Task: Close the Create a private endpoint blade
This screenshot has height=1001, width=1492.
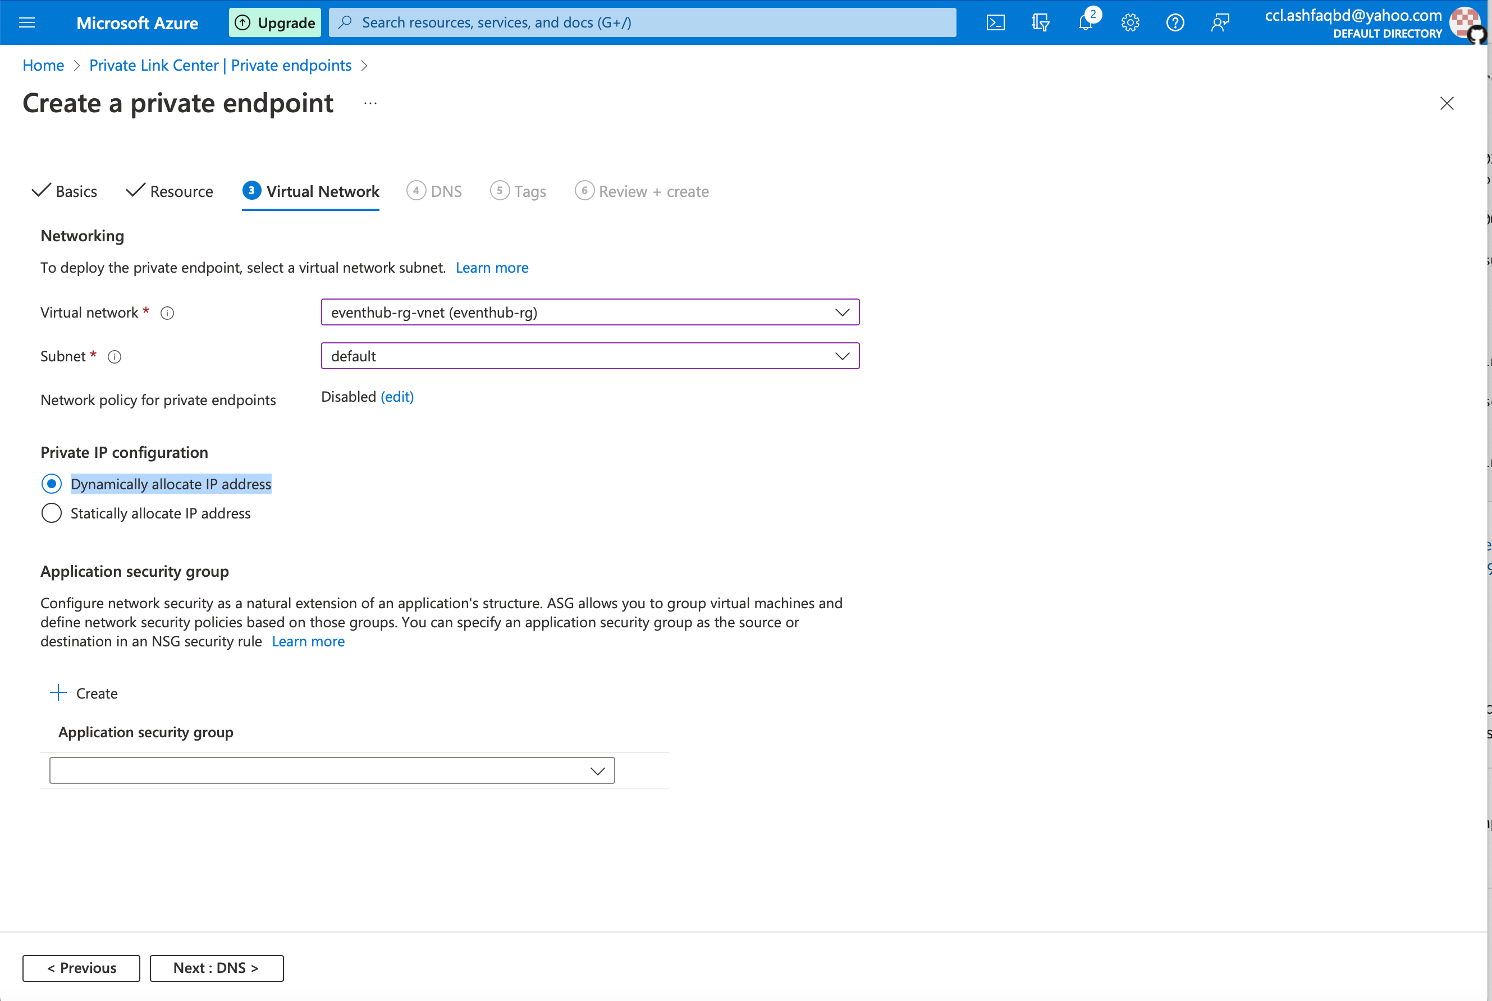Action: pyautogui.click(x=1447, y=103)
